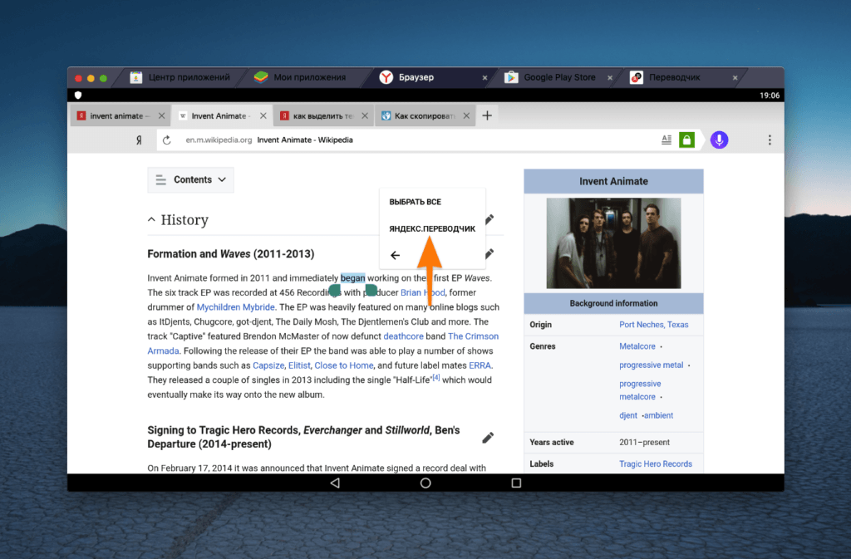
Task: Close the Браузер emulator tab
Action: point(485,78)
